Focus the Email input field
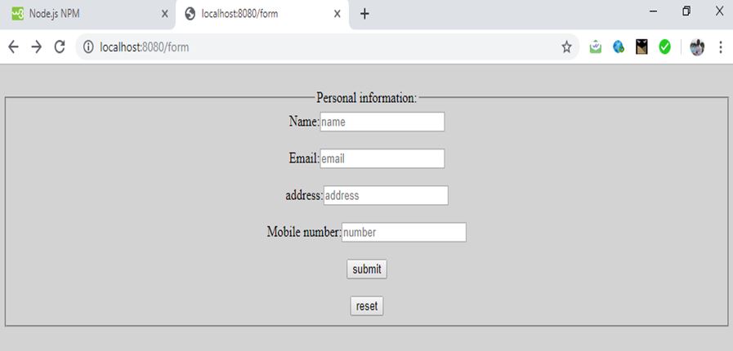This screenshot has width=733, height=351. tap(382, 158)
